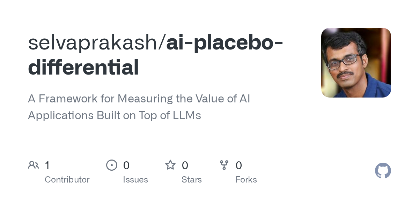Click the stars count number
Image resolution: width=419 pixels, height=209 pixels.
(185, 165)
